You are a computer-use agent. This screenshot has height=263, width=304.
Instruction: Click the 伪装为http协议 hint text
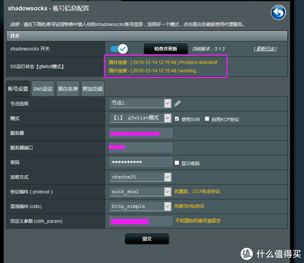(189, 206)
